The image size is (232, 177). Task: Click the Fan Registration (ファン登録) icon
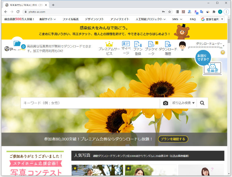pos(138,44)
